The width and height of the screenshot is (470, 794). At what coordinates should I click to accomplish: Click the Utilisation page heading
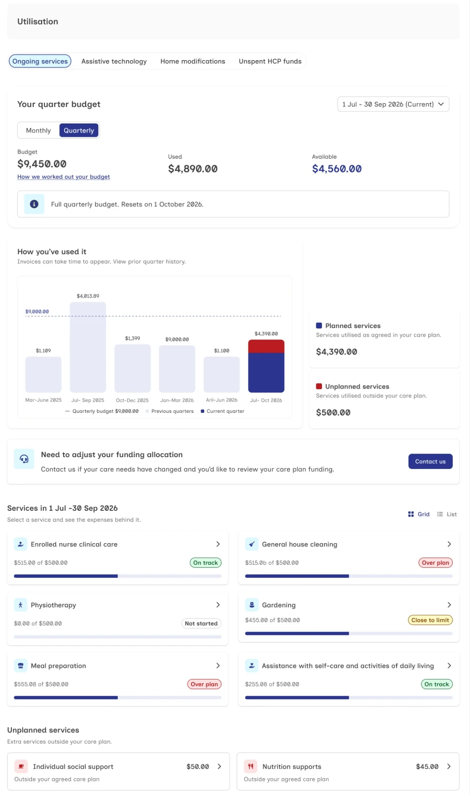pyautogui.click(x=38, y=22)
